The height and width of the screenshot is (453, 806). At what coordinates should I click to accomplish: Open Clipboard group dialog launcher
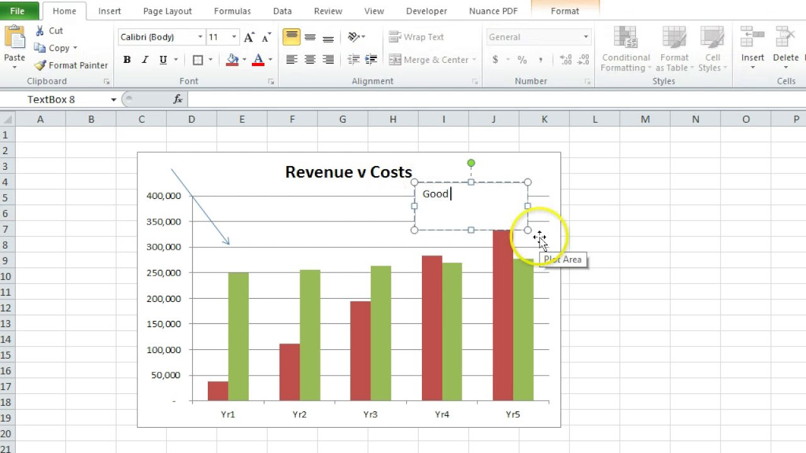point(106,82)
